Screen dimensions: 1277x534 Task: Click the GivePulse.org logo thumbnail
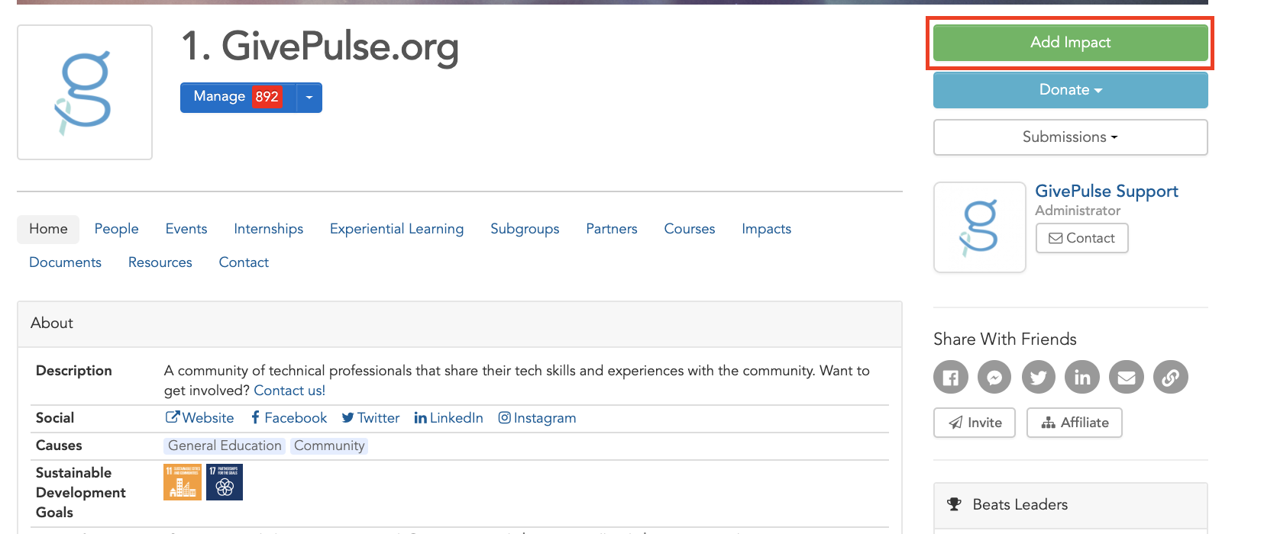85,92
